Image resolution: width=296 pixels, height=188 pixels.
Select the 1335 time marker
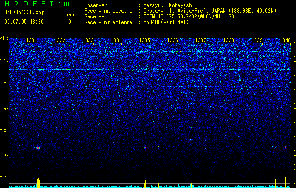[x=144, y=40]
